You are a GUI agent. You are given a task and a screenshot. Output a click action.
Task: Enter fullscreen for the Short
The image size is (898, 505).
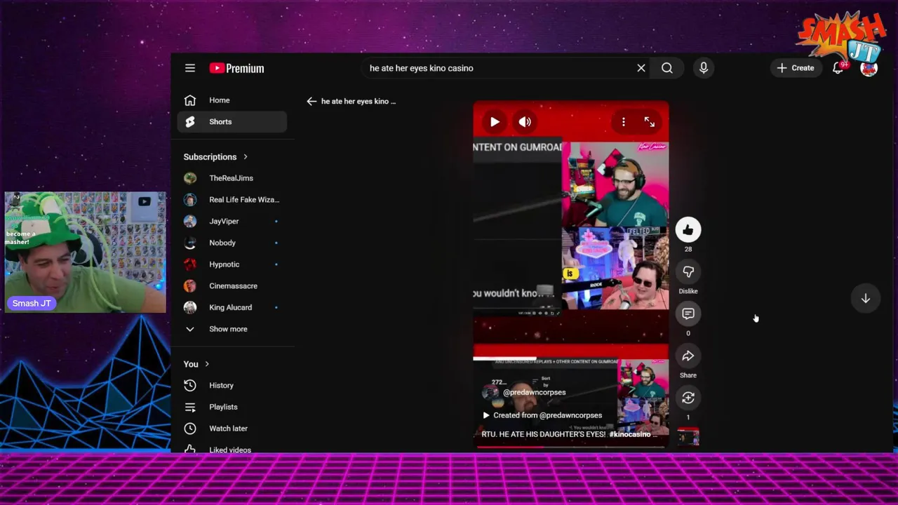pos(649,122)
